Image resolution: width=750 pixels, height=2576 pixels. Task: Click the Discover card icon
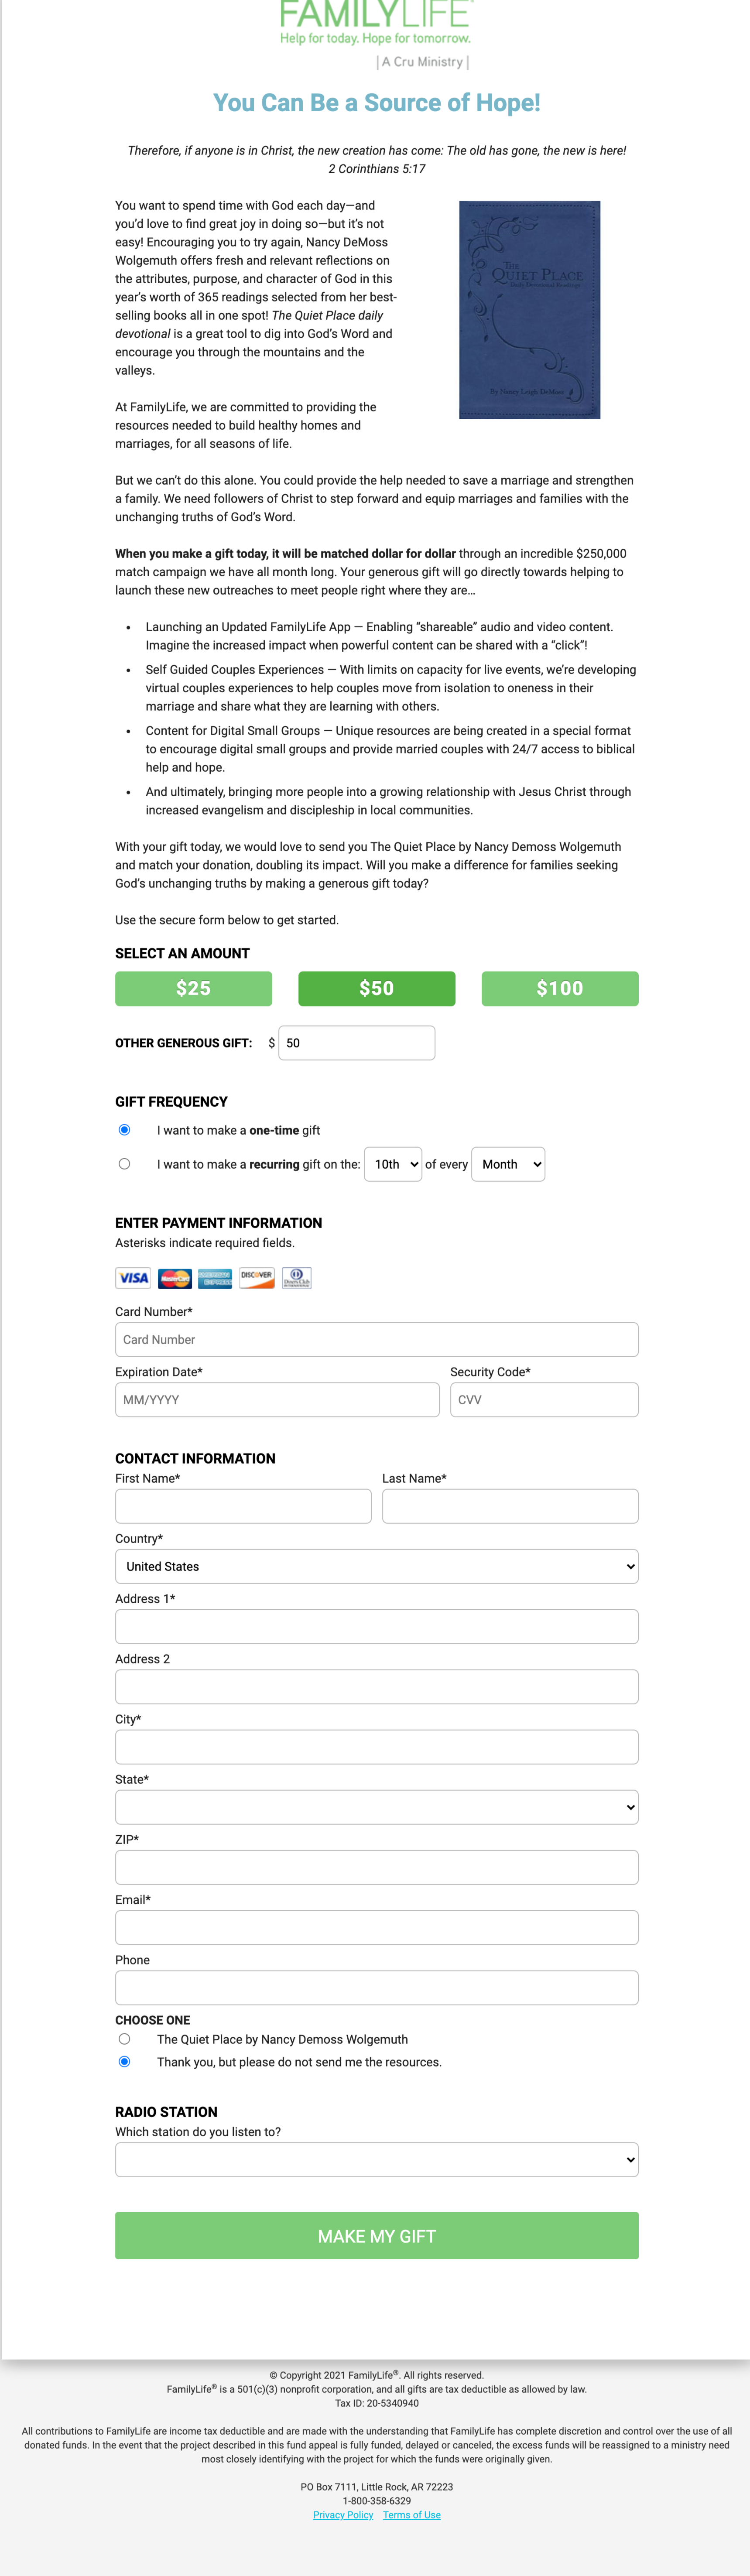[x=256, y=1278]
